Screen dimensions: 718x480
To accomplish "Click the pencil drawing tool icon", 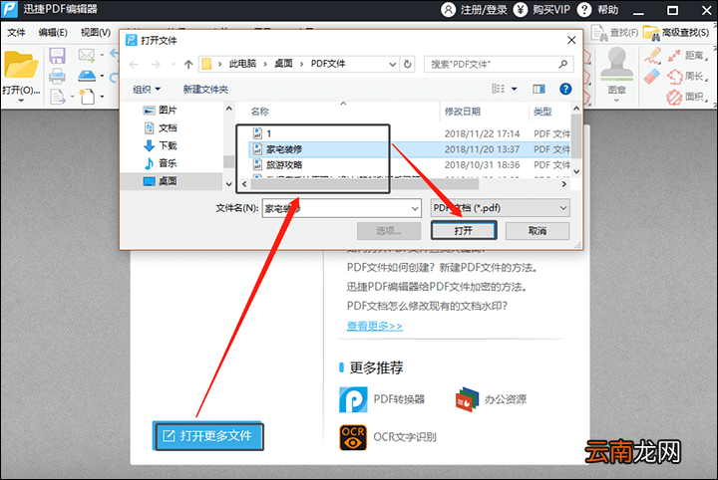I will tap(652, 56).
